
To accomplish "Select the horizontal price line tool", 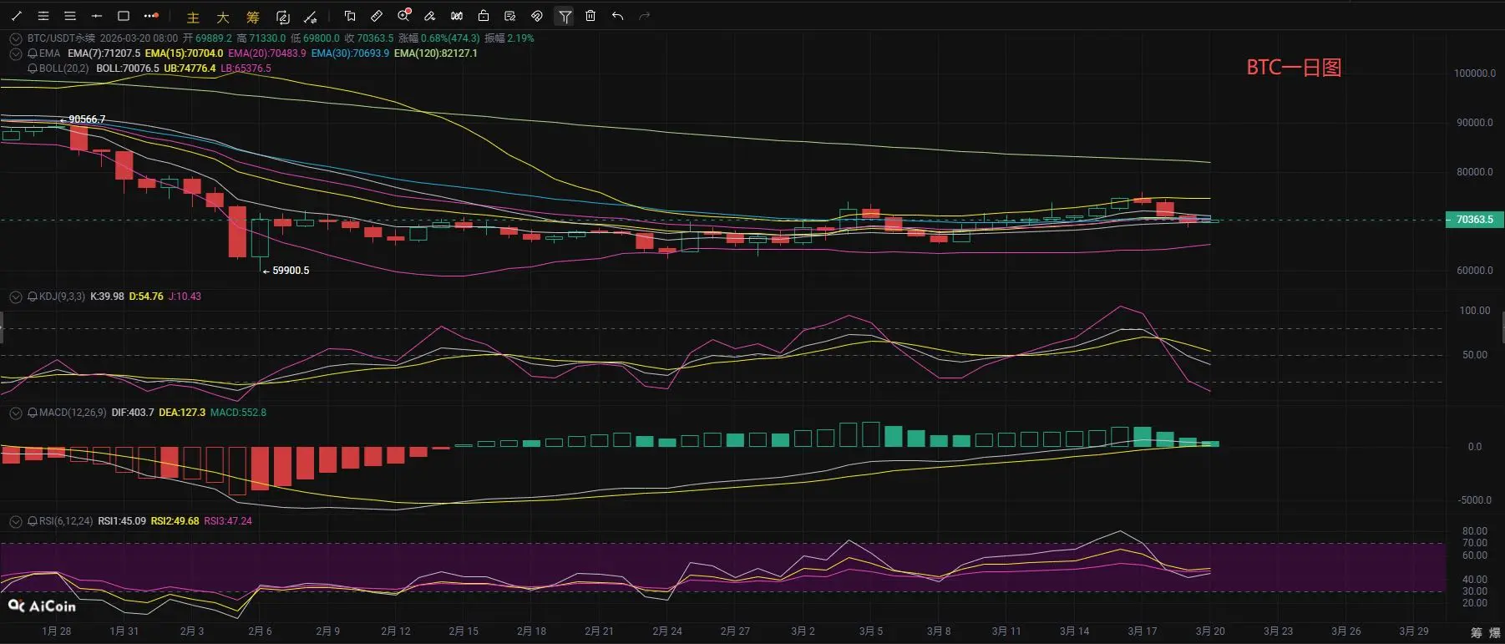I will pyautogui.click(x=97, y=16).
